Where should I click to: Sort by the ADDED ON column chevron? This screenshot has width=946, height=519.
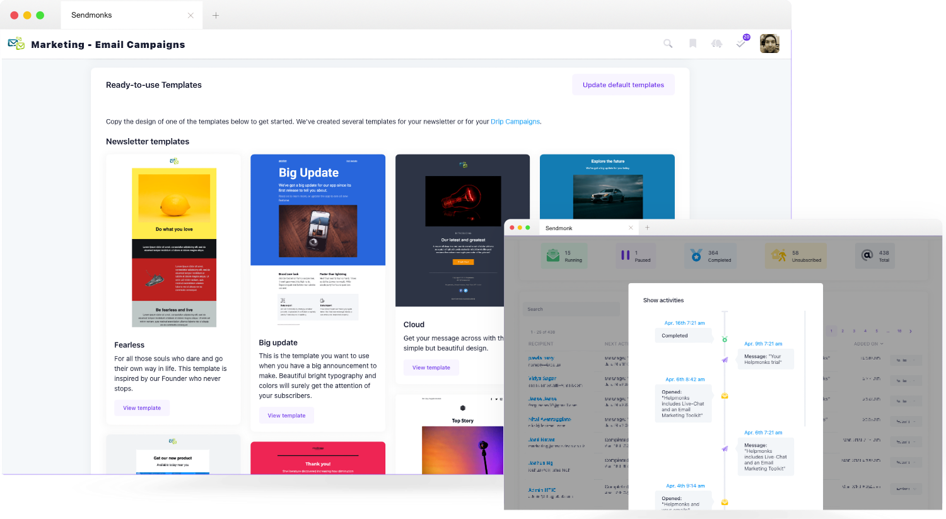click(881, 344)
